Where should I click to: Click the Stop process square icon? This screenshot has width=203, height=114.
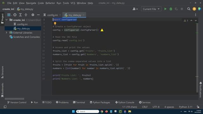pyautogui.click(x=182, y=9)
